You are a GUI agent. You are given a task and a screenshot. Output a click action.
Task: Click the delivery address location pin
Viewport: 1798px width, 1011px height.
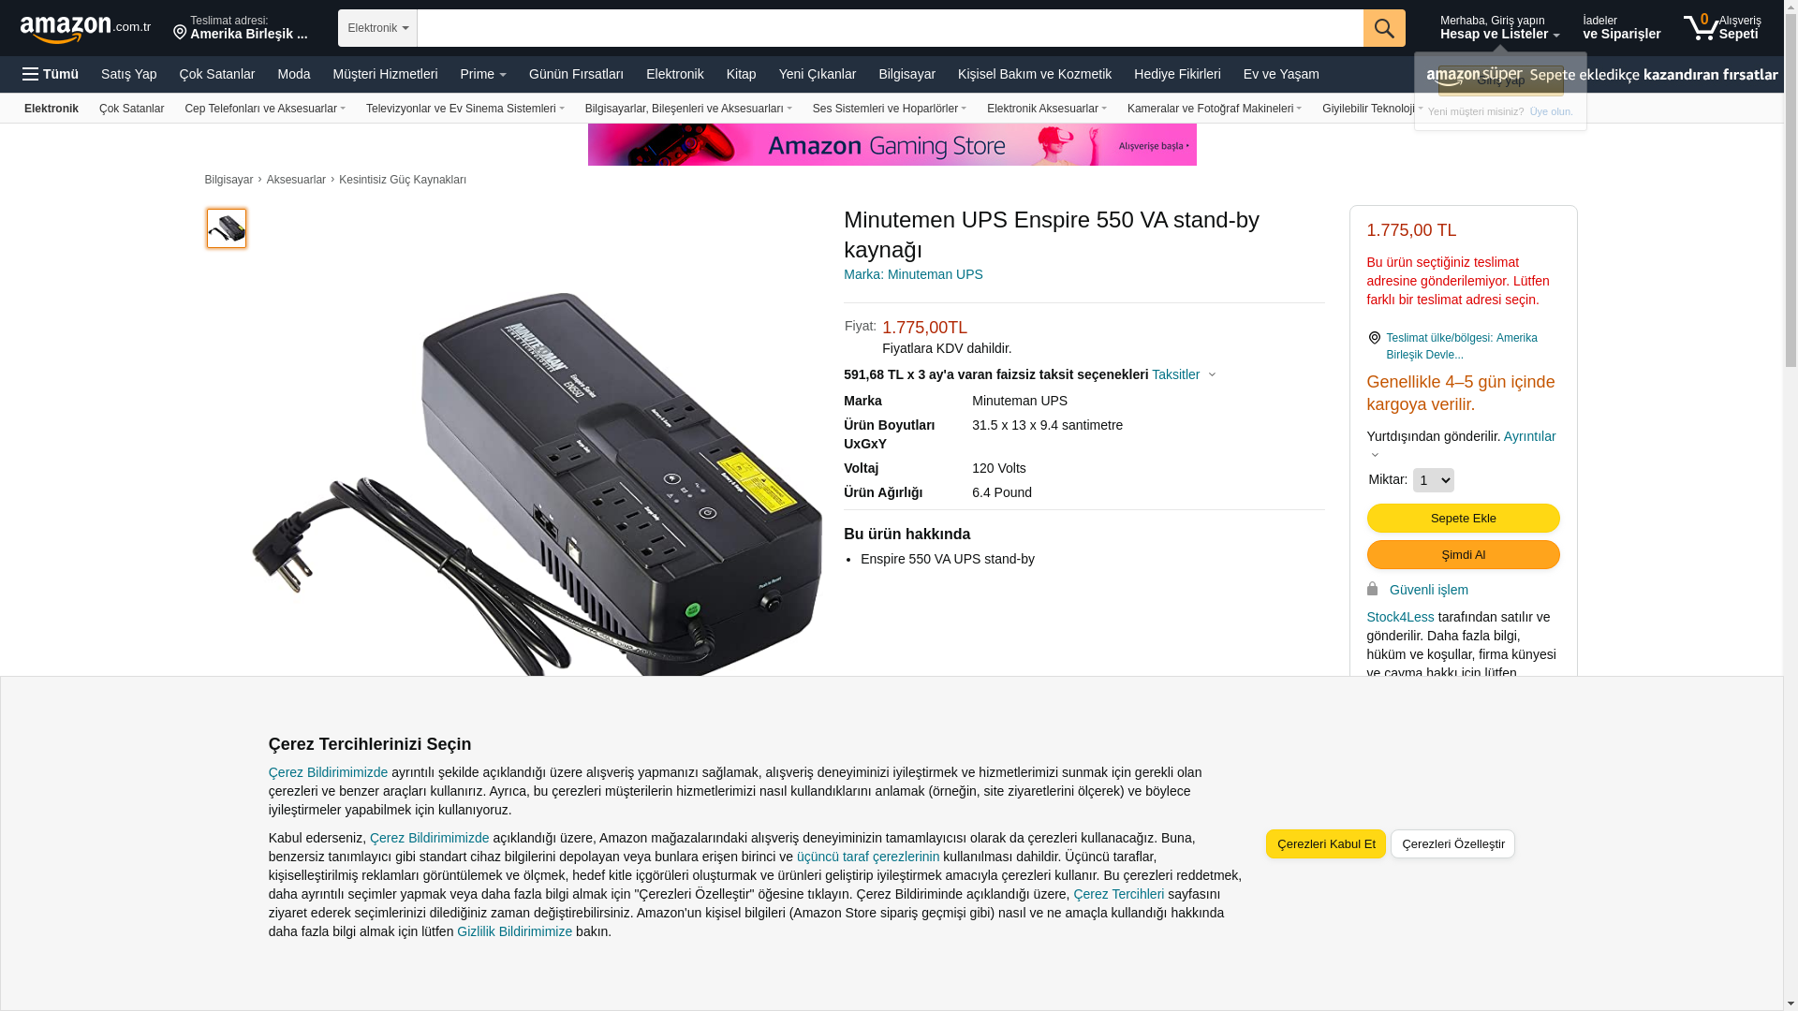tap(180, 32)
